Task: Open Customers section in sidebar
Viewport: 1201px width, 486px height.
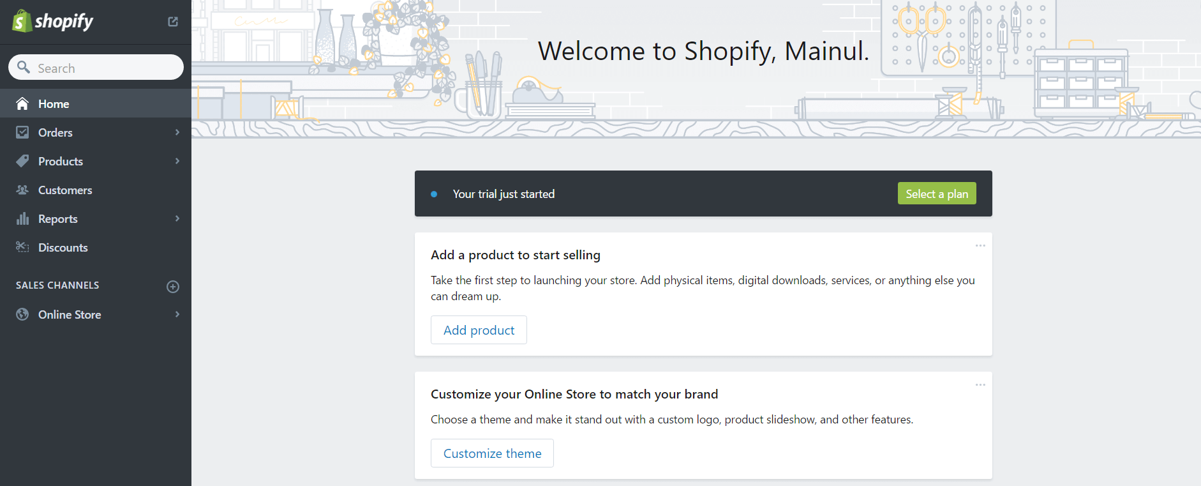Action: click(x=96, y=190)
